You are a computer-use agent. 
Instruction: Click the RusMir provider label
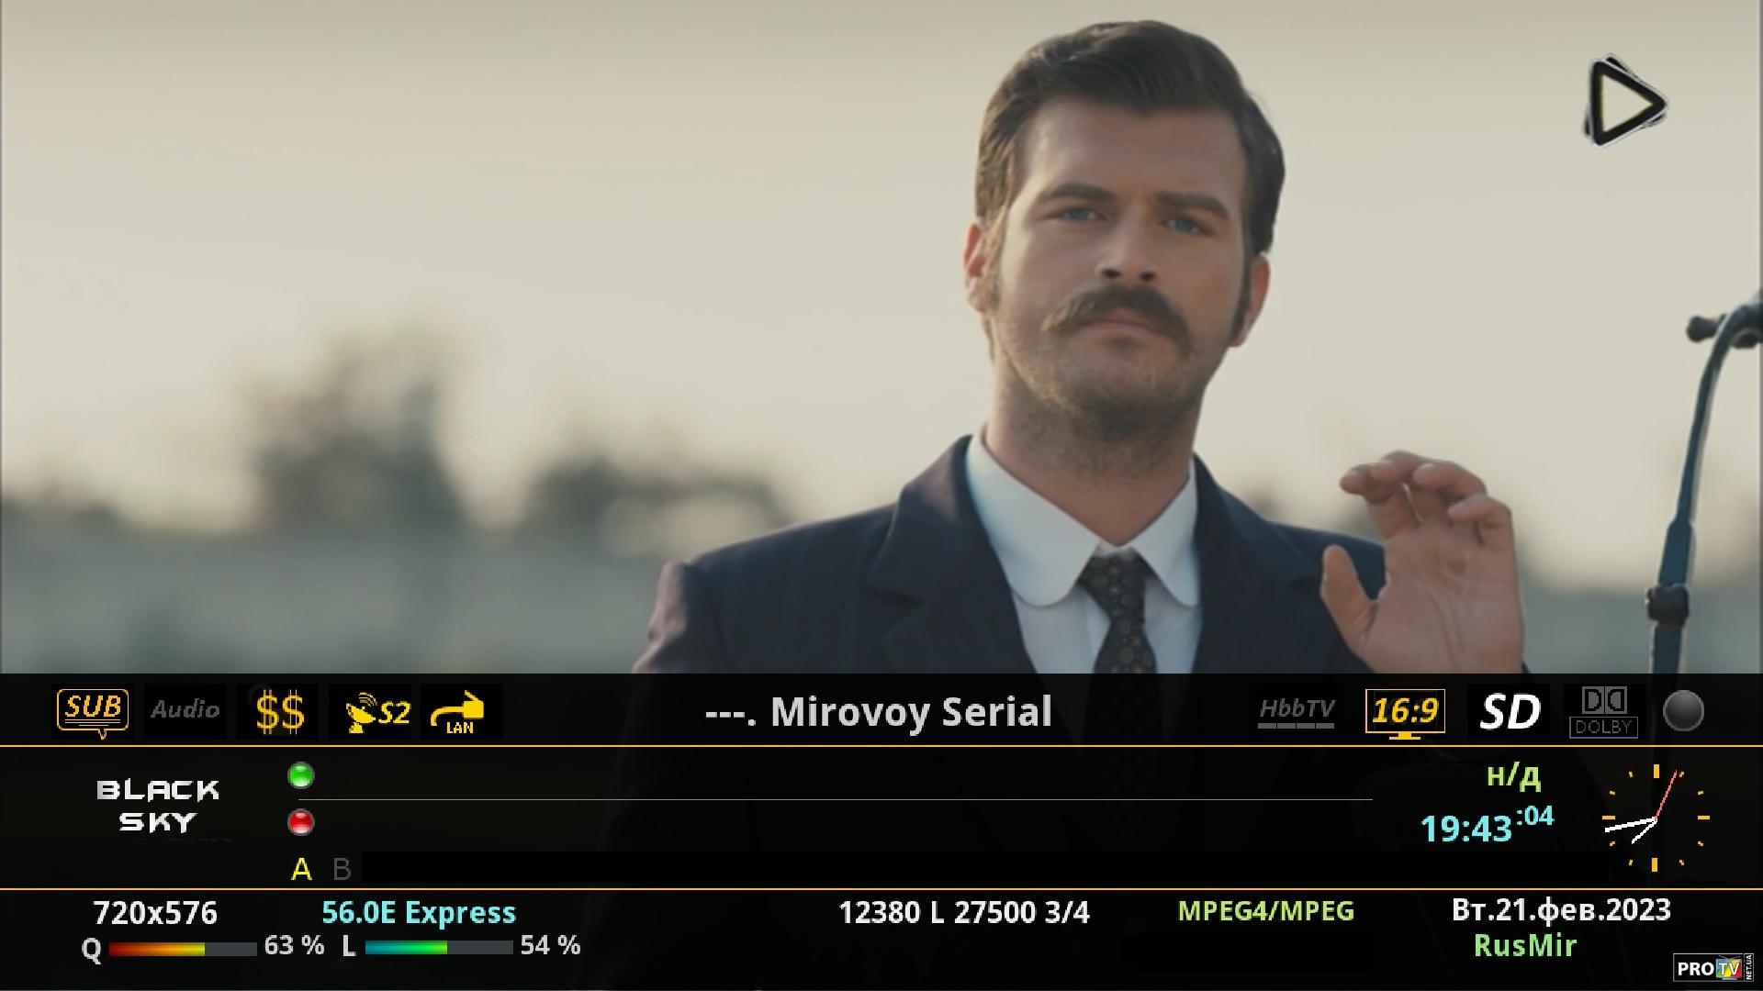1525,945
